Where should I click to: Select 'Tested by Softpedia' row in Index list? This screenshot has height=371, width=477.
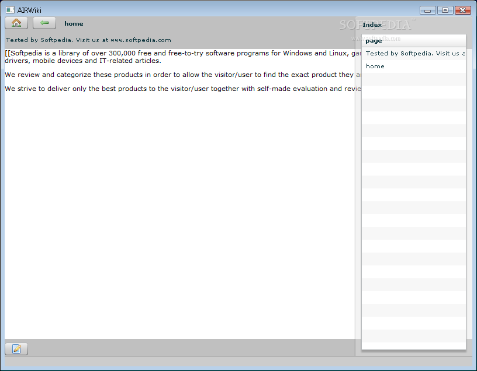coord(414,54)
